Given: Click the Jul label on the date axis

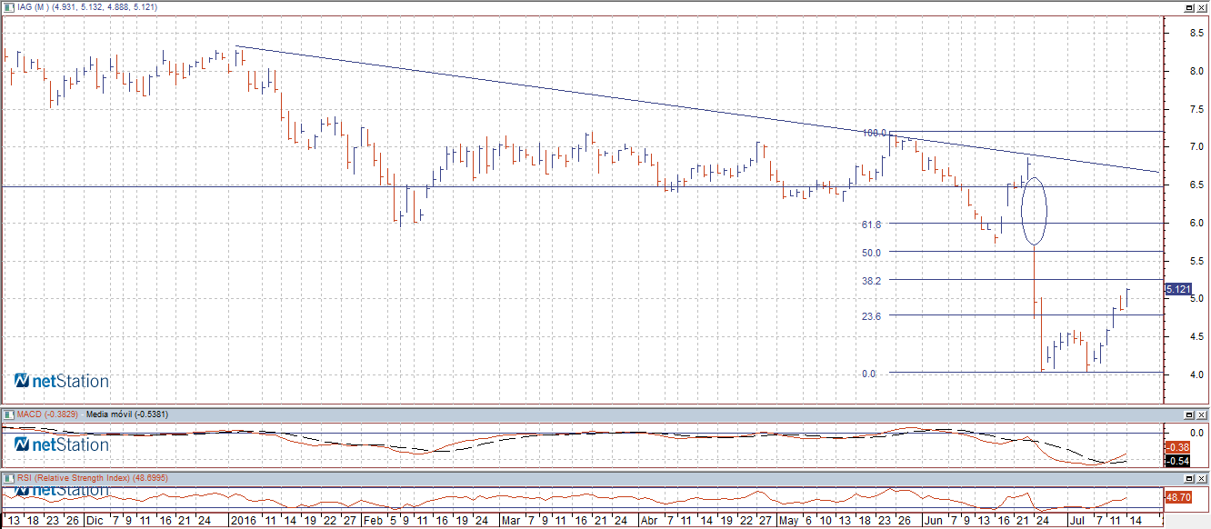Looking at the screenshot, I should click(1079, 522).
